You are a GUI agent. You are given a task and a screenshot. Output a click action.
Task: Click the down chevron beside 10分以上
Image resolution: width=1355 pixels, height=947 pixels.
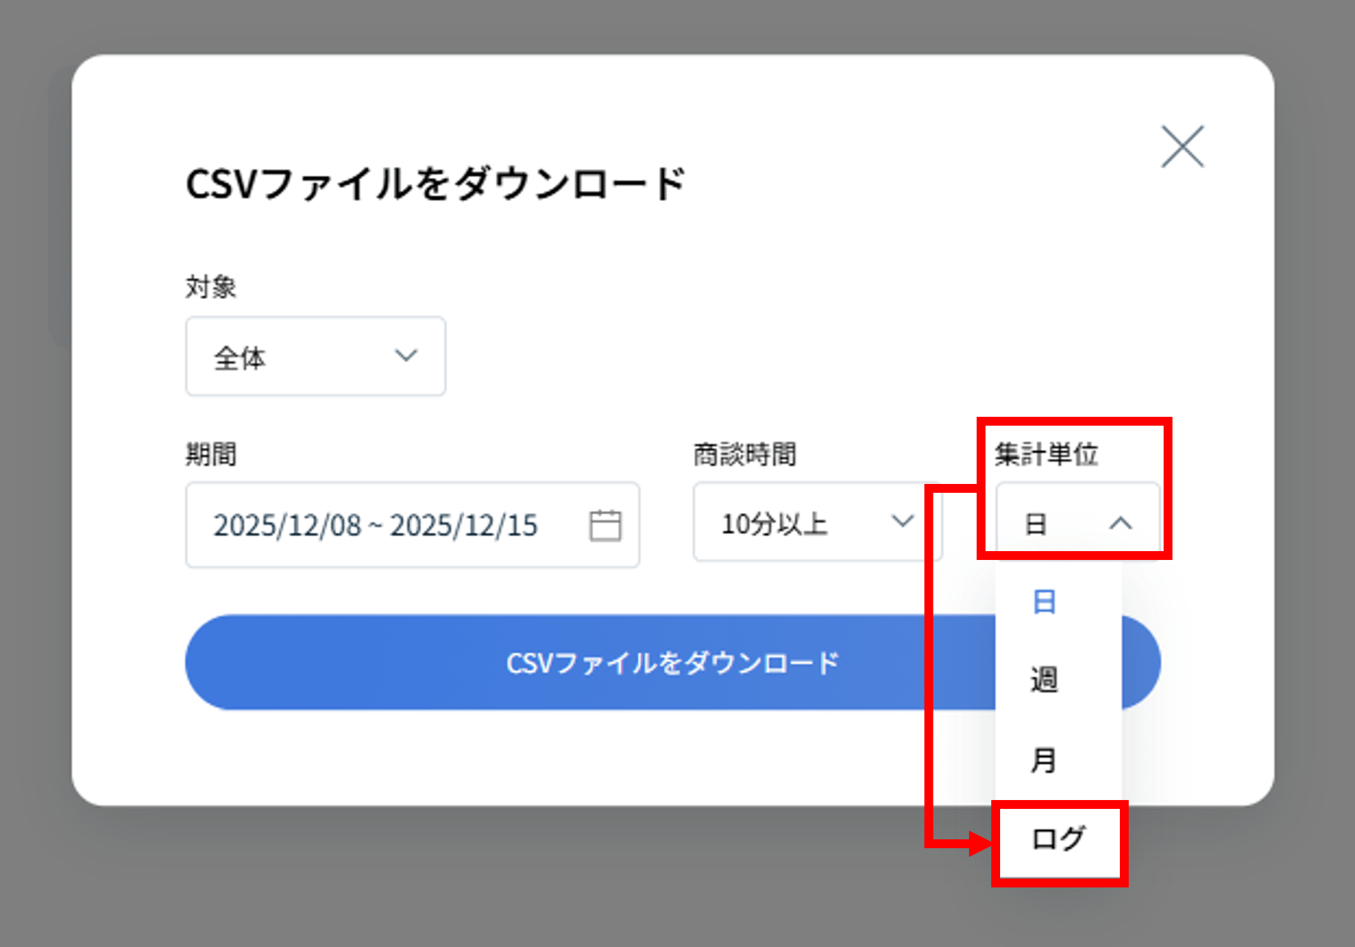pyautogui.click(x=902, y=521)
